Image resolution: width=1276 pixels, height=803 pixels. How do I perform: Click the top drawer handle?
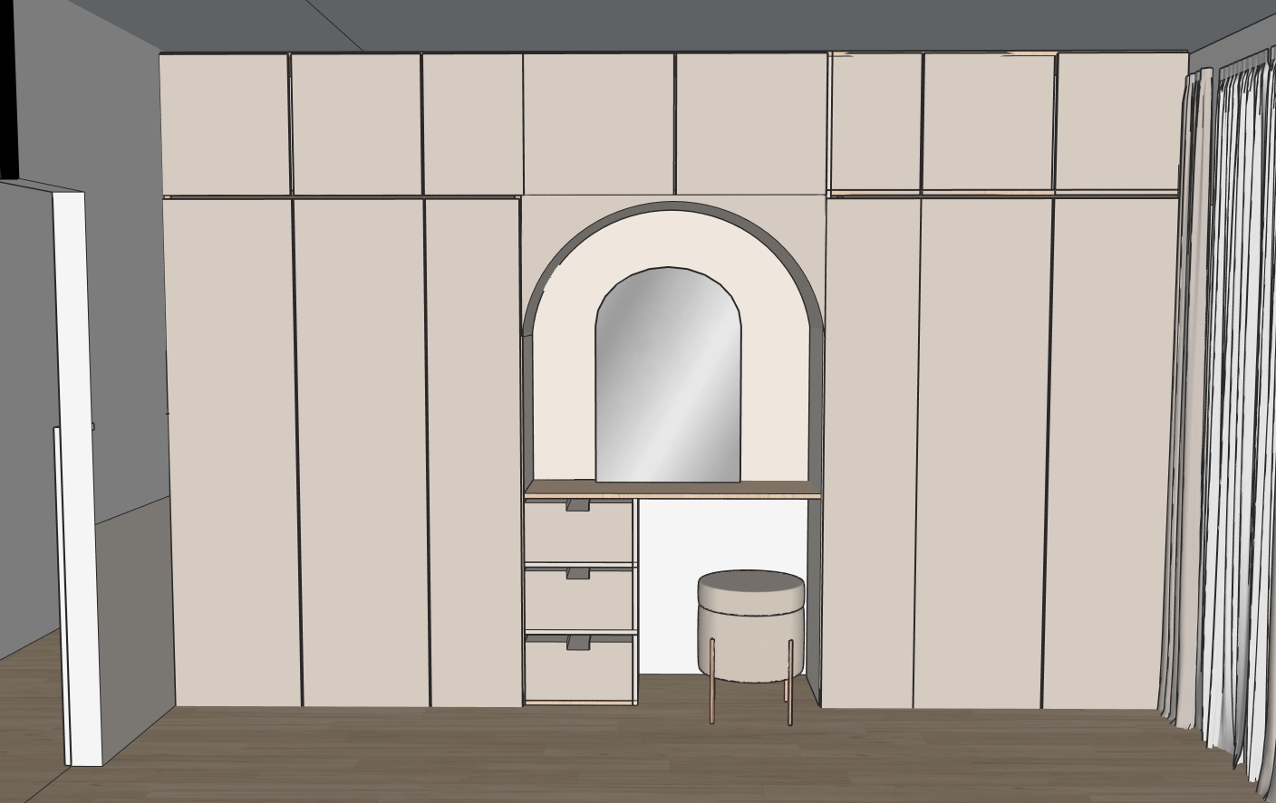(x=577, y=506)
